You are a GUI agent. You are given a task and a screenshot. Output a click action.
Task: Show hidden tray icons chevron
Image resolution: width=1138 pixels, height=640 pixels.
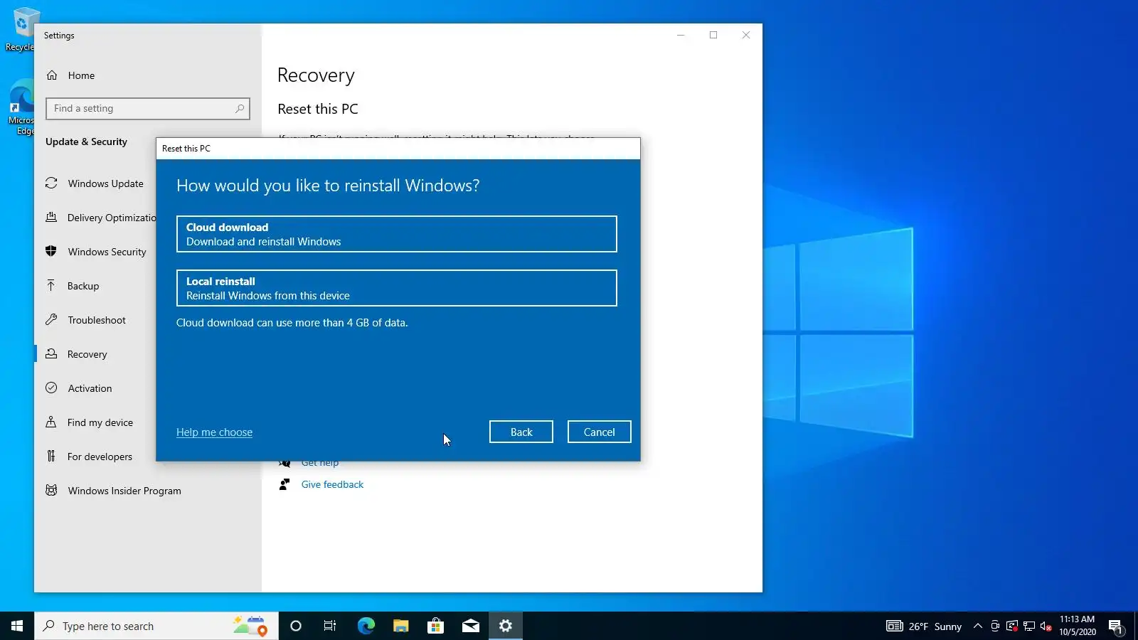pos(978,626)
